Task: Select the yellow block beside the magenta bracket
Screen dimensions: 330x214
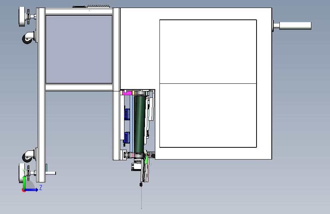Action: click(x=133, y=93)
